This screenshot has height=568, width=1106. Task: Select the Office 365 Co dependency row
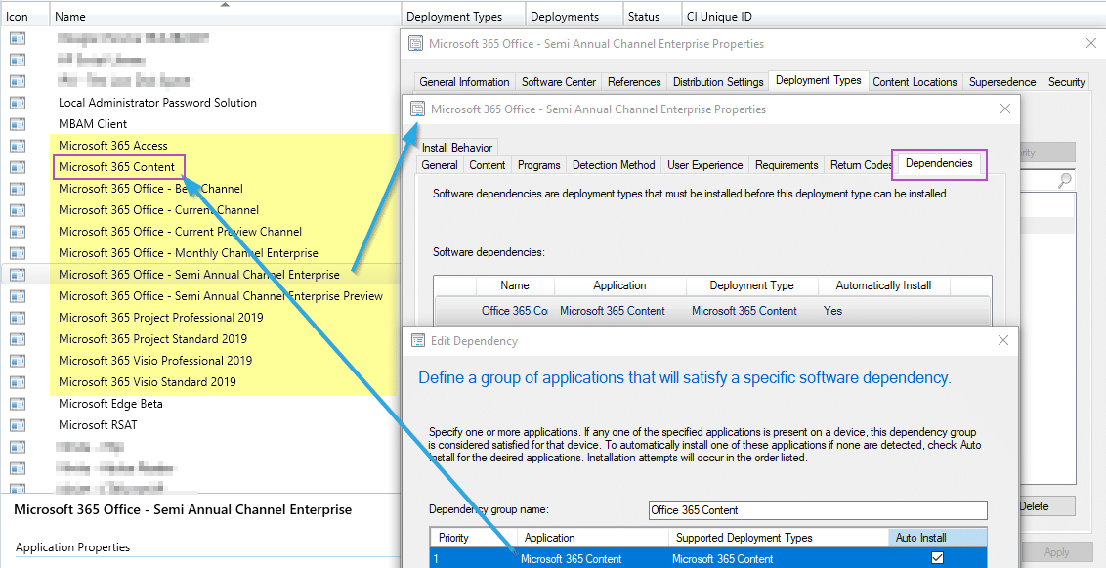pyautogui.click(x=514, y=311)
